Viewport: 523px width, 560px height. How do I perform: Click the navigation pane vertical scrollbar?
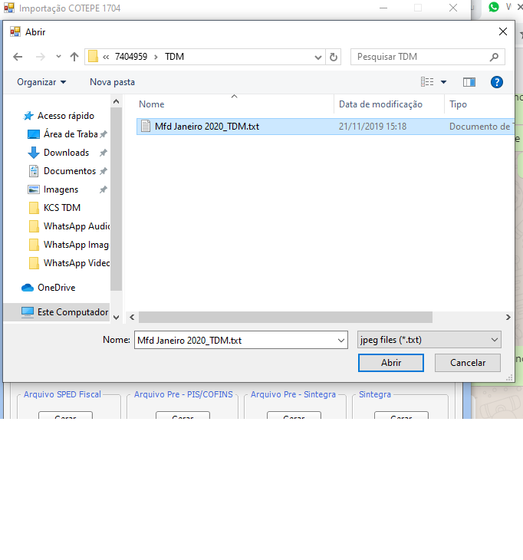coord(116,199)
